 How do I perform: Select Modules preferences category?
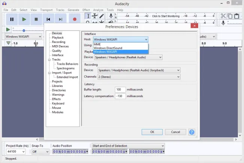(x=57, y=112)
